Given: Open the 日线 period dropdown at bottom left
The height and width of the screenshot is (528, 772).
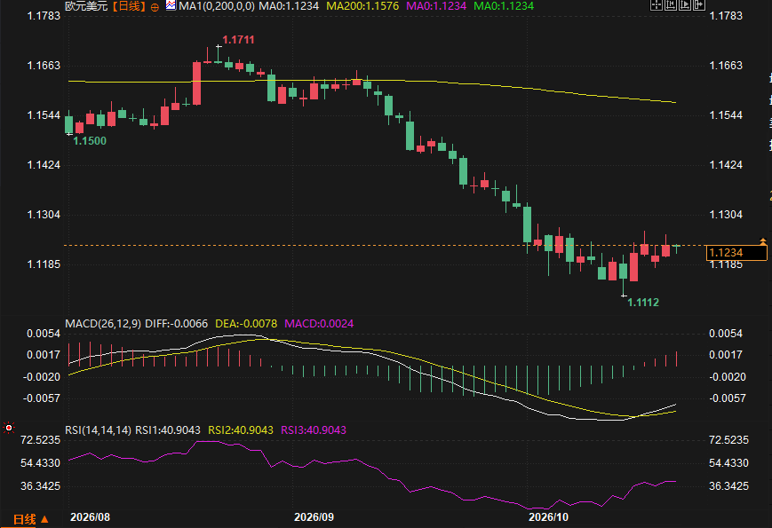Looking at the screenshot, I should point(30,519).
